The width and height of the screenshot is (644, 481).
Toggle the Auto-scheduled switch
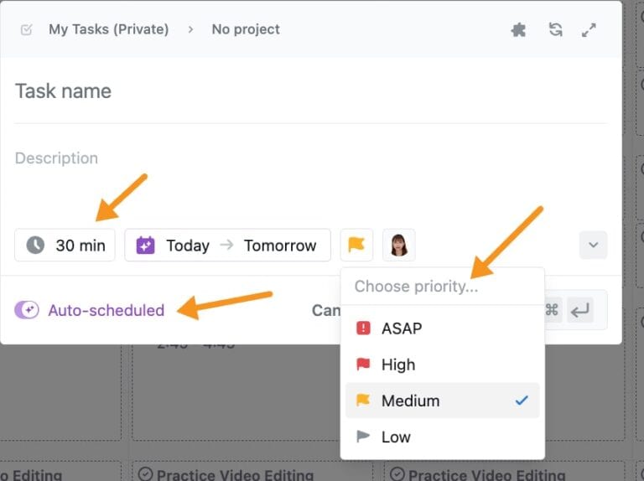coord(27,310)
